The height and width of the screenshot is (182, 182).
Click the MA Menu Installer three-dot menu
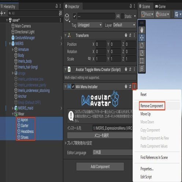(134, 86)
